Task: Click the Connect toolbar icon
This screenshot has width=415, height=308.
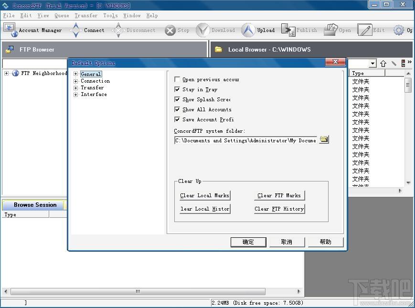Action: tap(76, 30)
